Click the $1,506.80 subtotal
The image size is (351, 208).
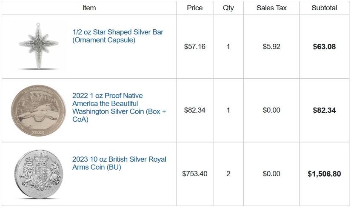click(324, 174)
